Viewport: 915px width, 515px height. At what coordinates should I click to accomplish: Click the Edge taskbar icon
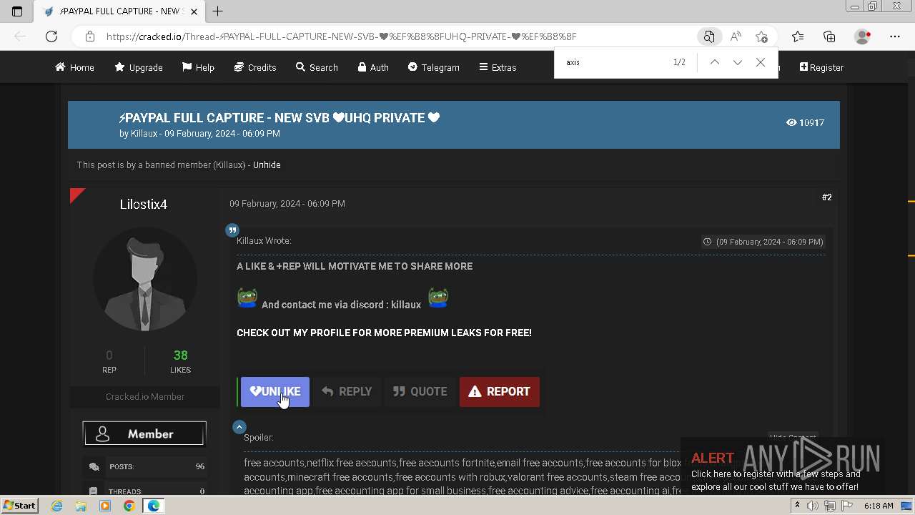(x=153, y=506)
